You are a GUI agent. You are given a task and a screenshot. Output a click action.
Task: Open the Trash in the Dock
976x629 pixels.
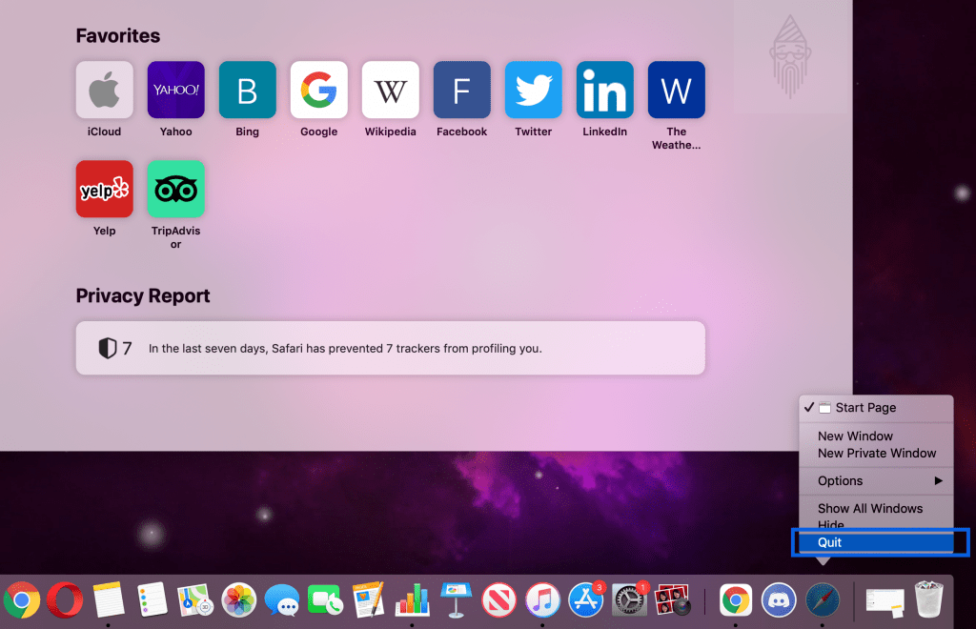(x=928, y=599)
